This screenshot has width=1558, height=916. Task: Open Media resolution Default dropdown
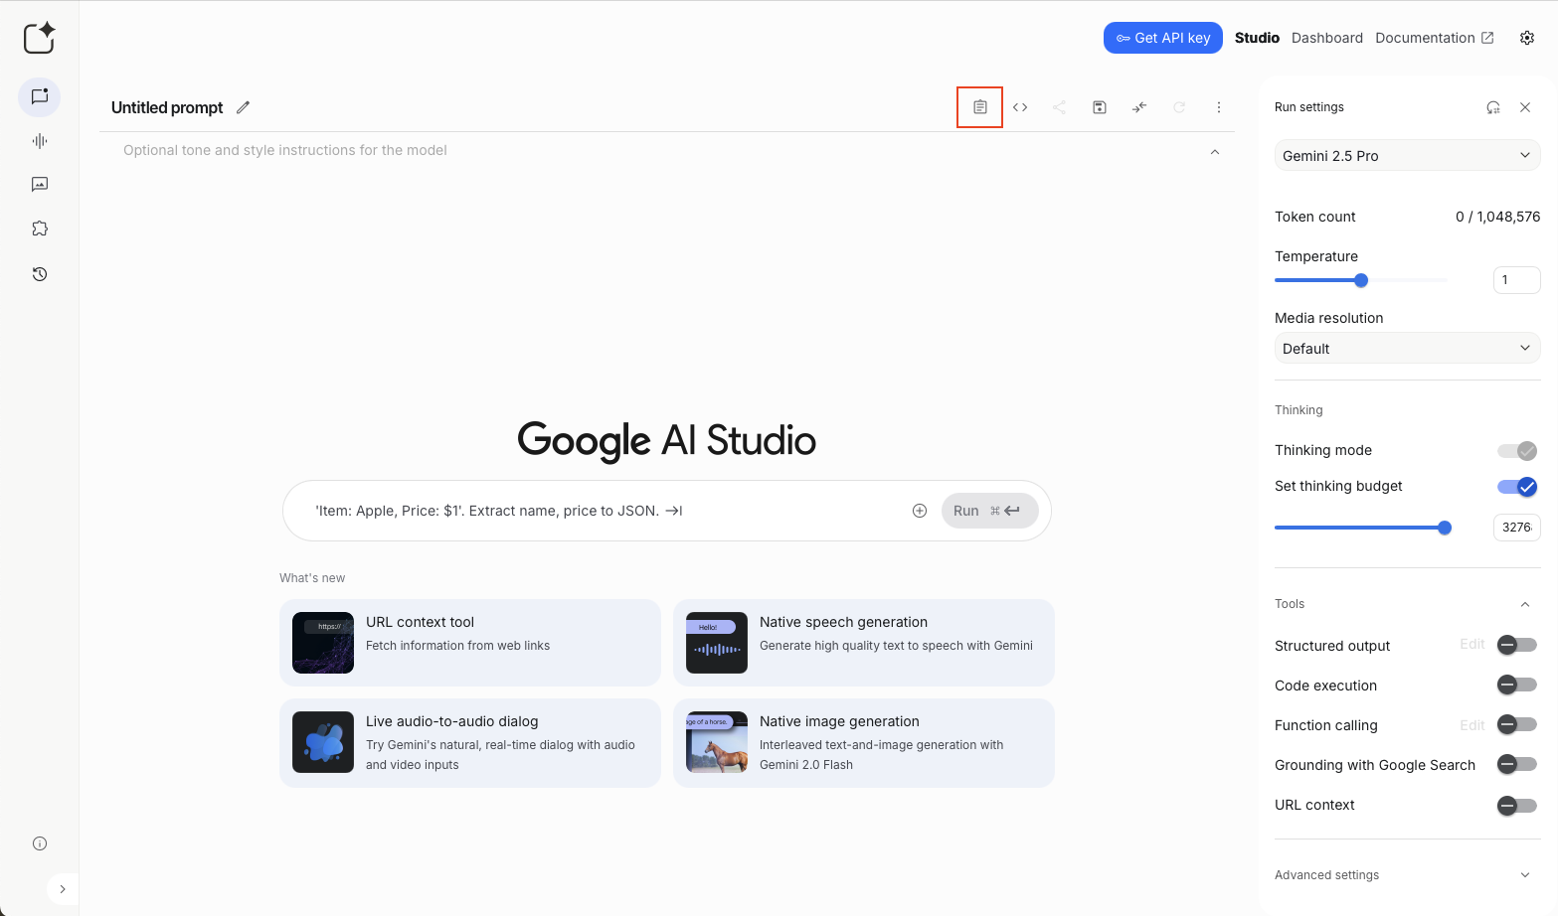pos(1407,349)
